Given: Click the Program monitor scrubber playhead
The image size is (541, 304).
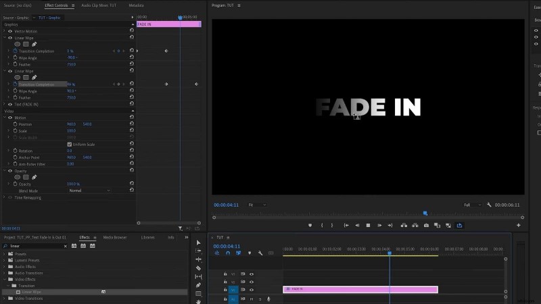Looking at the screenshot, I should coord(425,213).
